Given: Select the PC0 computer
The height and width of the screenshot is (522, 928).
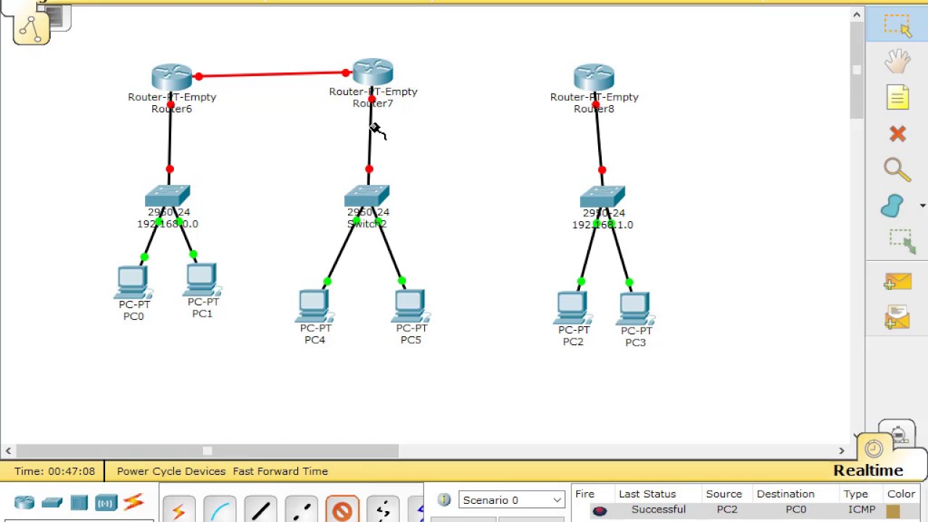Looking at the screenshot, I should tap(133, 283).
